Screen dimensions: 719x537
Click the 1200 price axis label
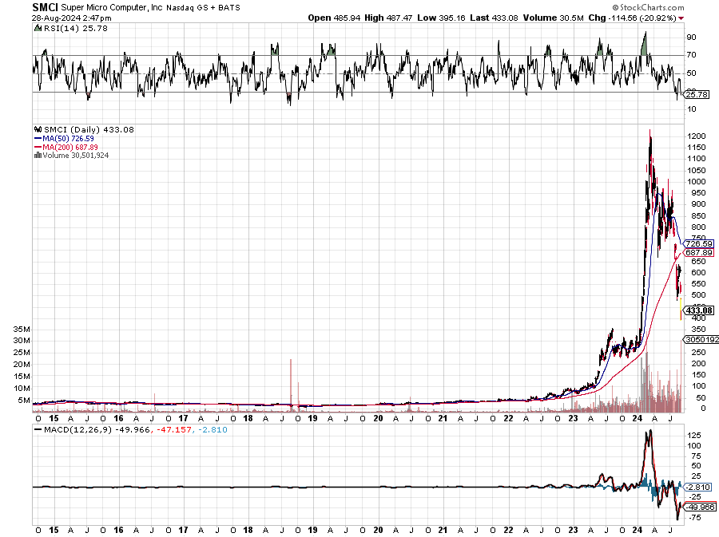(x=697, y=136)
